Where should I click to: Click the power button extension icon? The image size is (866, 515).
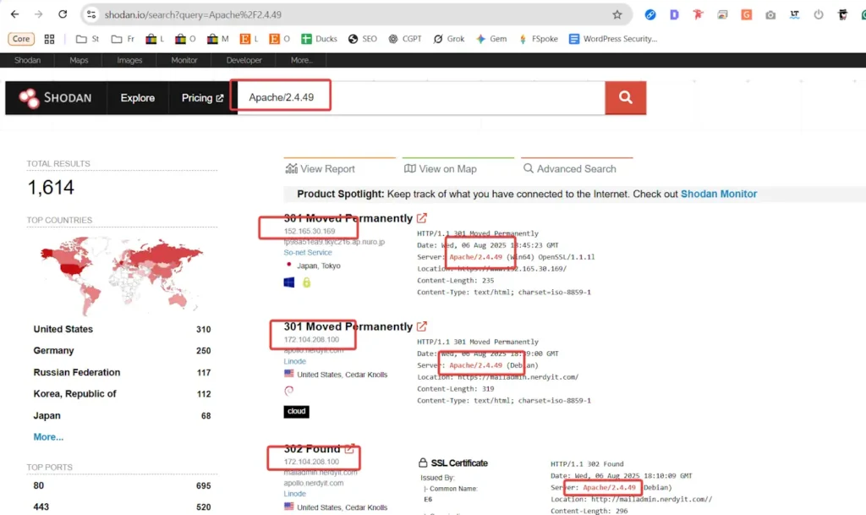(819, 15)
